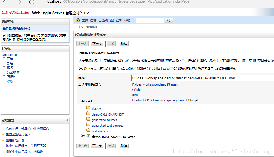The height and width of the screenshot is (157, 274).
Task: Click the war archive file icon
Action: 89,136
